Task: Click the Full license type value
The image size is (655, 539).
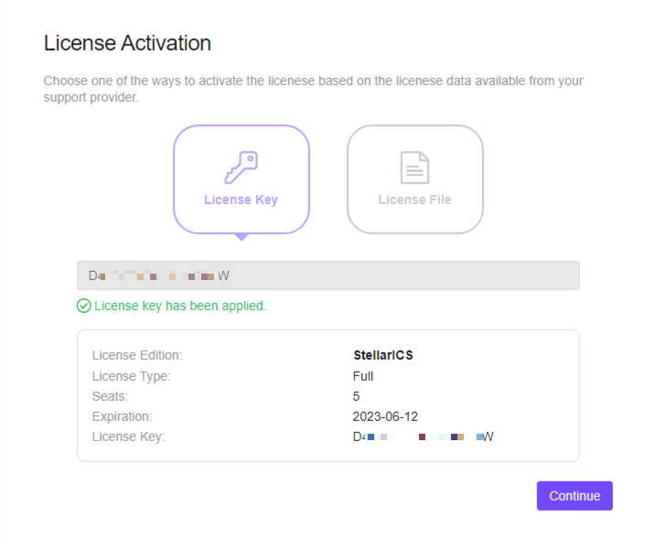Action: [x=363, y=376]
